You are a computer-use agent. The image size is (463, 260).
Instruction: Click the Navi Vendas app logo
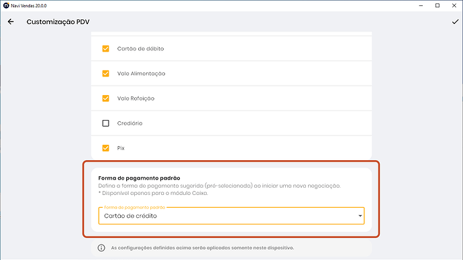point(6,5)
